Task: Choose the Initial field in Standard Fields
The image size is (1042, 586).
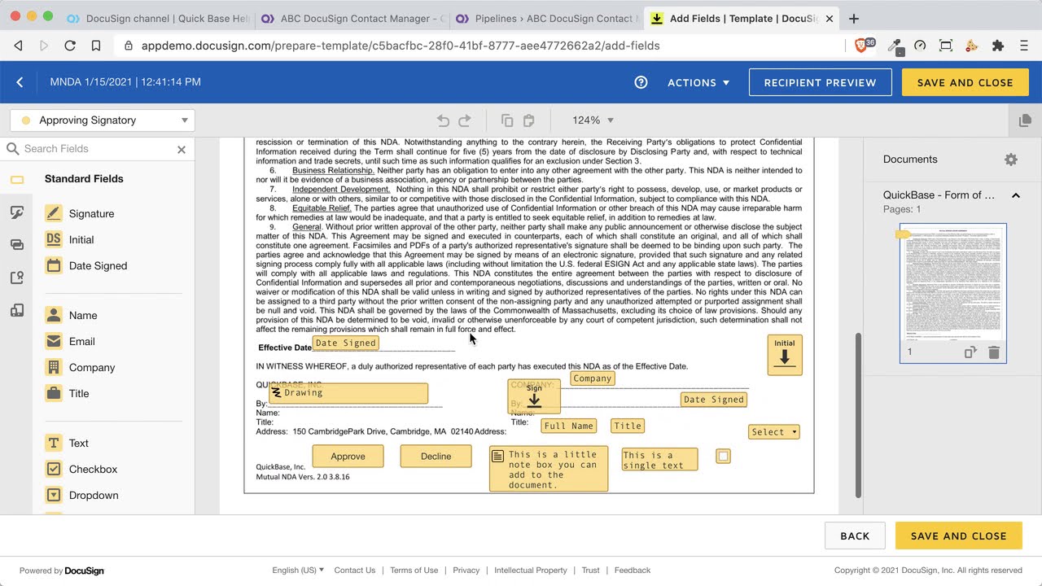Action: click(81, 239)
